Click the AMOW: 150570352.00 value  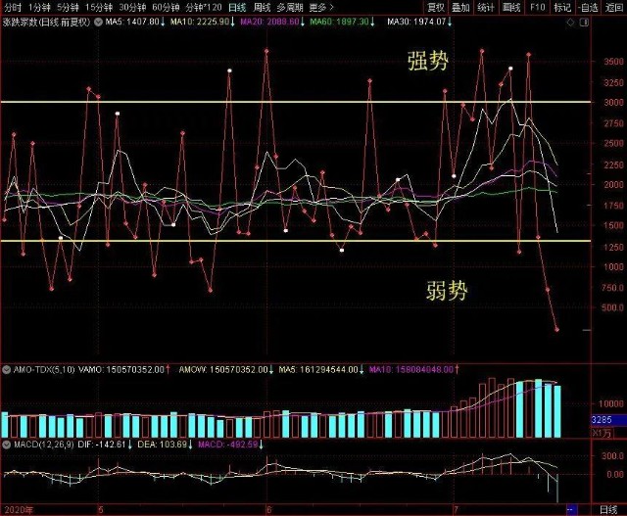coord(223,370)
